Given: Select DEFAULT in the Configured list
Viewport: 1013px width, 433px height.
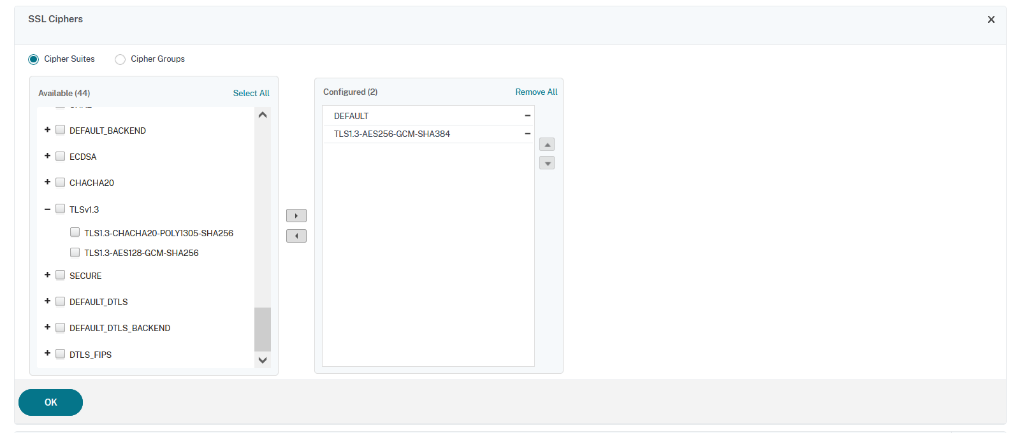Looking at the screenshot, I should 428,116.
